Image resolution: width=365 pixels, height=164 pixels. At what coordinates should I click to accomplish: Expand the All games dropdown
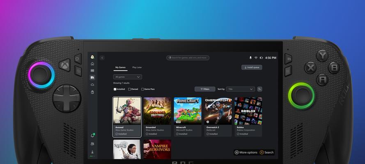(128, 77)
